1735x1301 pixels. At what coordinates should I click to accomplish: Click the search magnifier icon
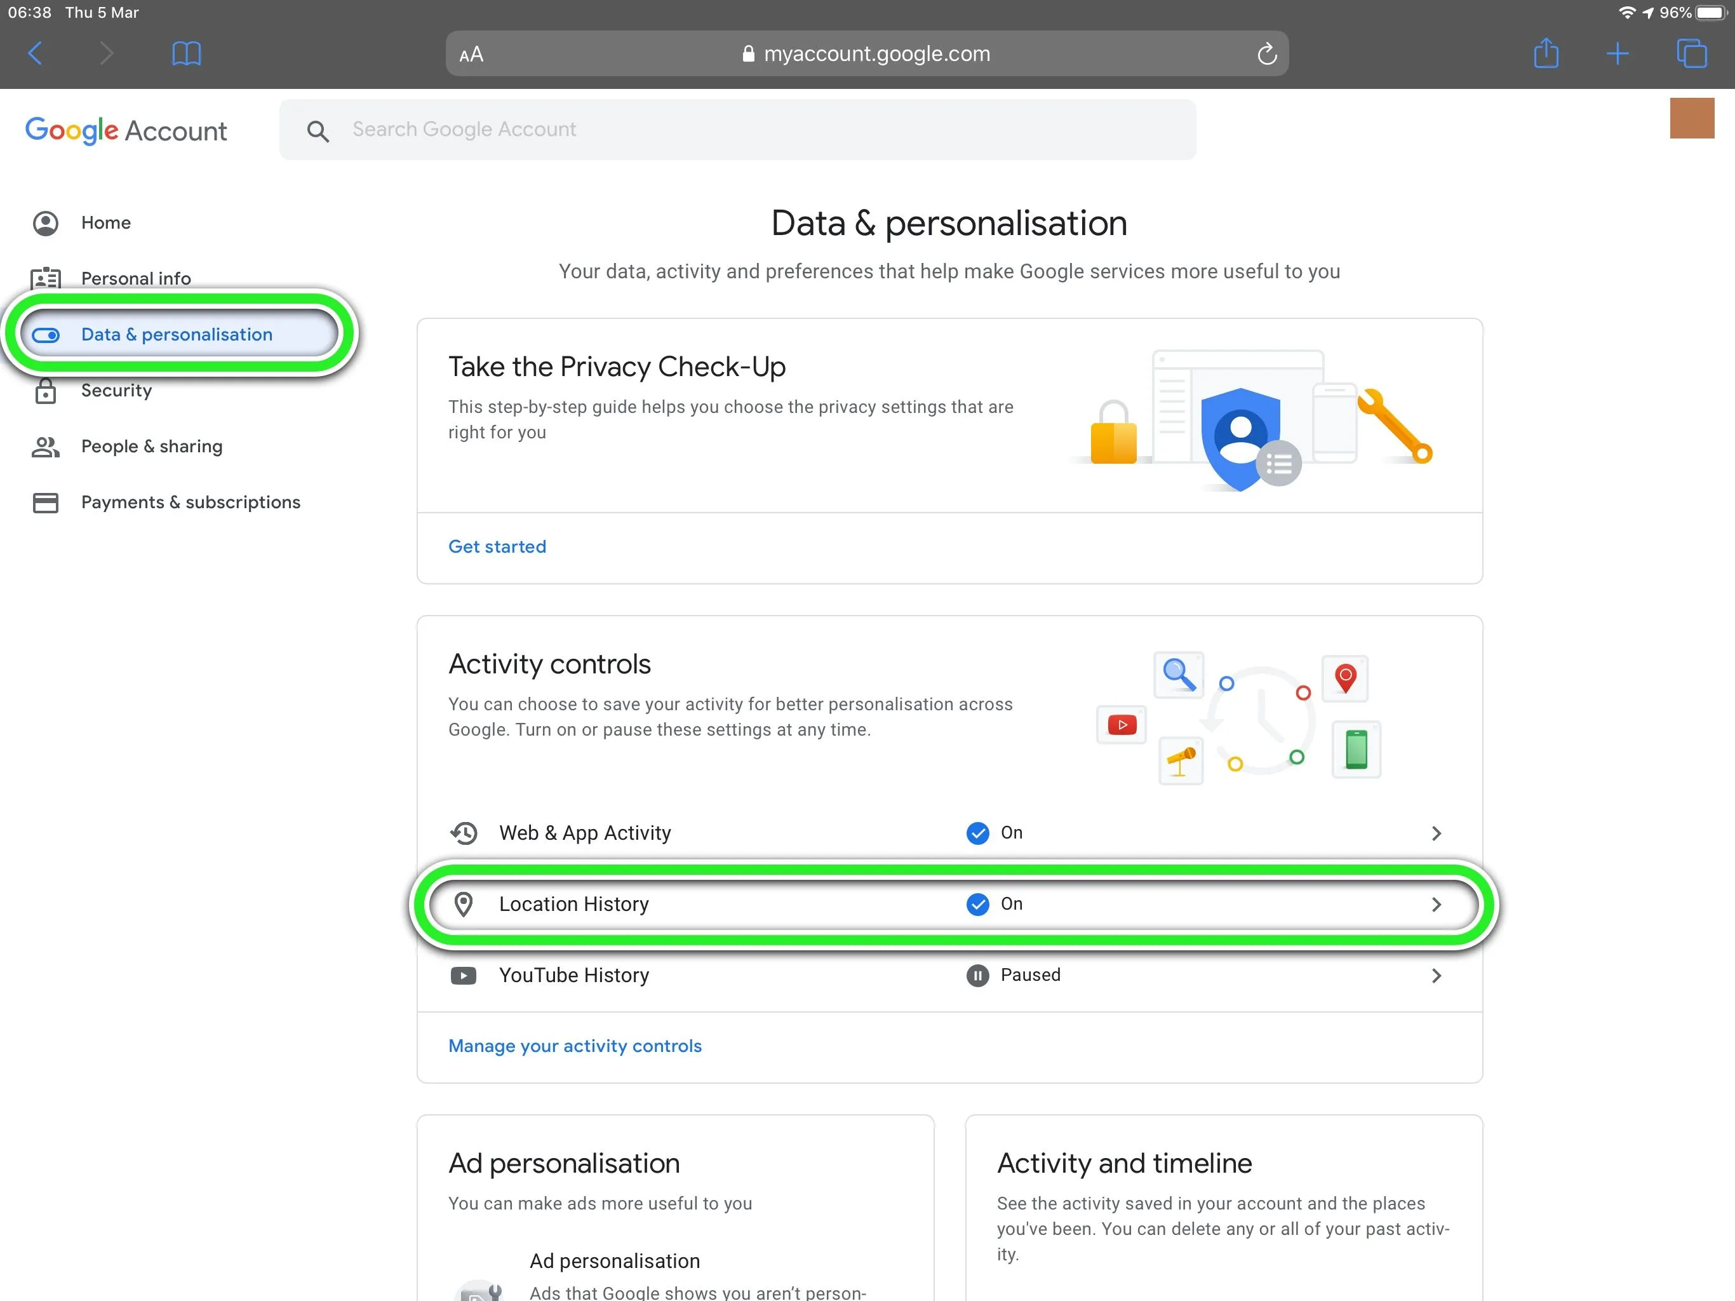pyautogui.click(x=318, y=130)
